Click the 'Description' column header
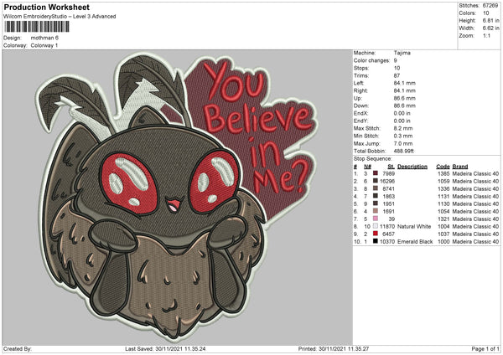 click(412, 167)
